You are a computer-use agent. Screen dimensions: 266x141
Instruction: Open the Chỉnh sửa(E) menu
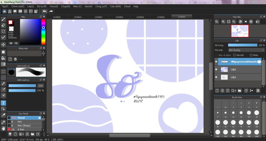(18, 6)
